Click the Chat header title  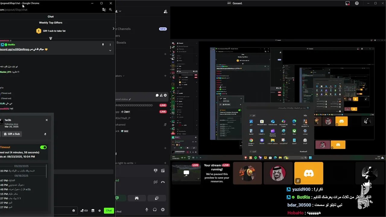tap(51, 17)
